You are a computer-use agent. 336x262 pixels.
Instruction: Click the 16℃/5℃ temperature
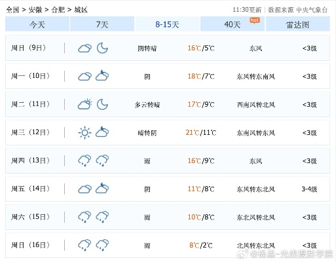[x=201, y=48]
